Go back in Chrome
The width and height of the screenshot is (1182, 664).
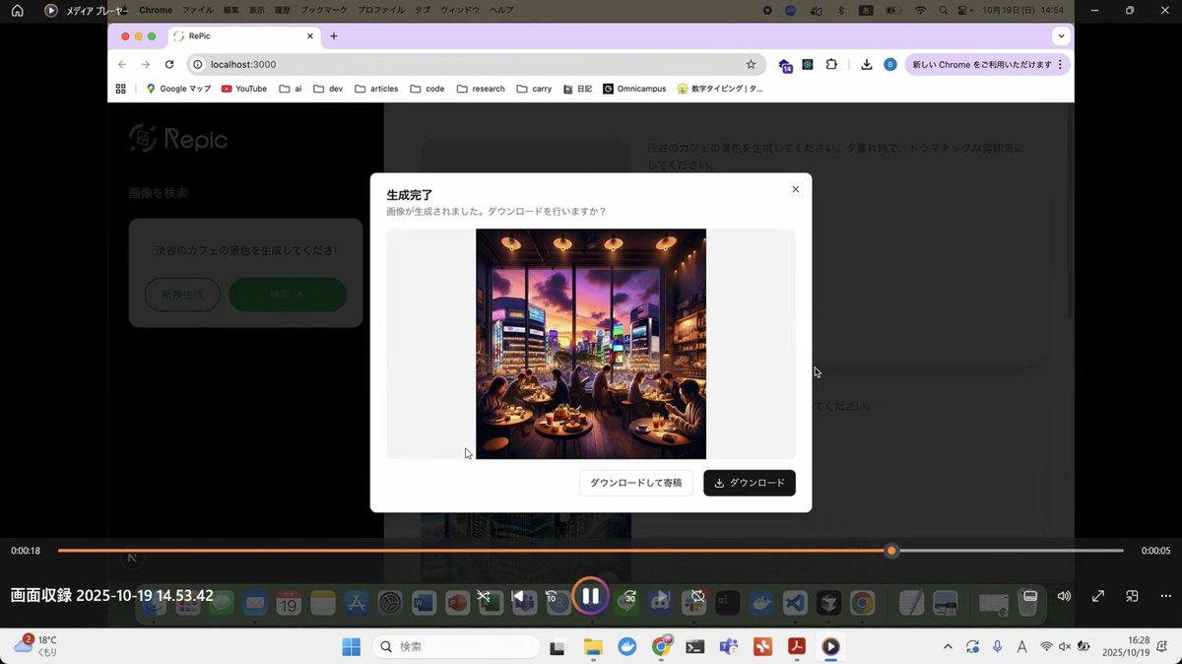click(x=122, y=64)
